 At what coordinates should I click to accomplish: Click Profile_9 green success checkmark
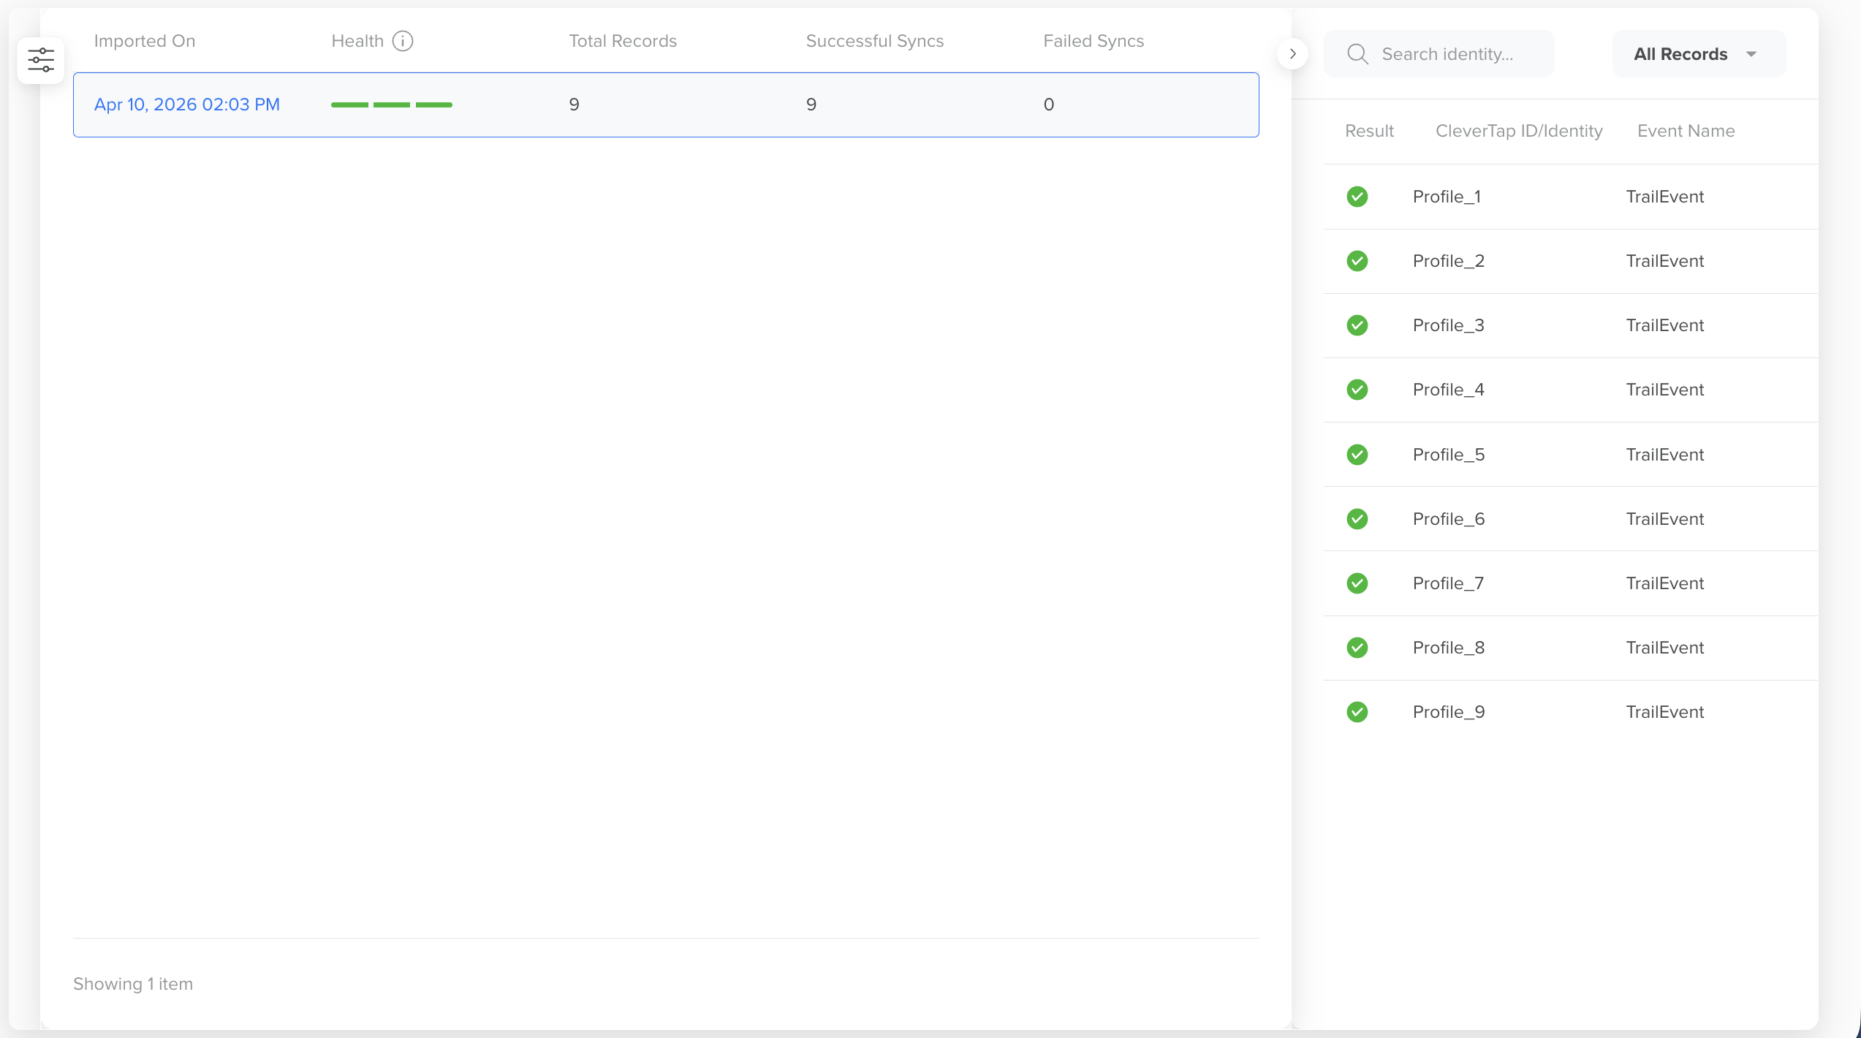coord(1357,712)
